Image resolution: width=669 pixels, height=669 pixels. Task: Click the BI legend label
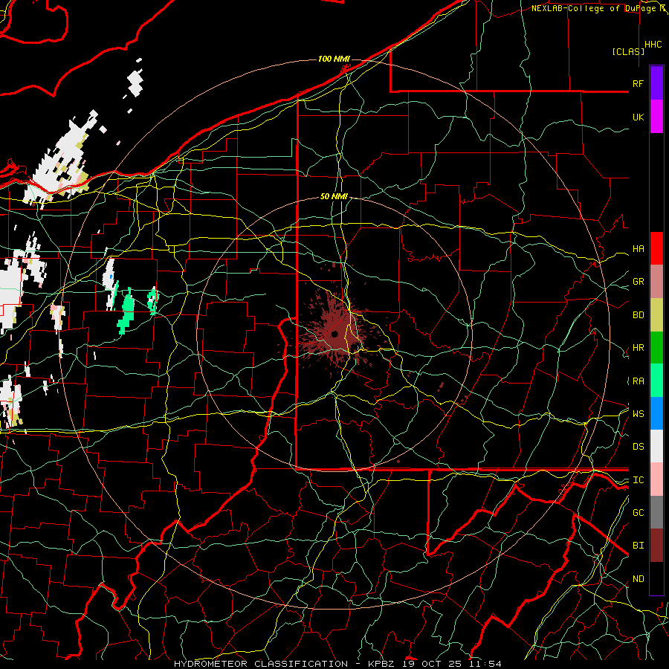638,546
